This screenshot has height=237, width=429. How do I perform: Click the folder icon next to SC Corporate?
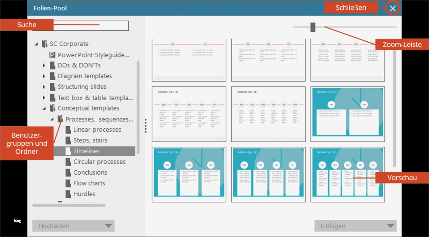[x=44, y=44]
